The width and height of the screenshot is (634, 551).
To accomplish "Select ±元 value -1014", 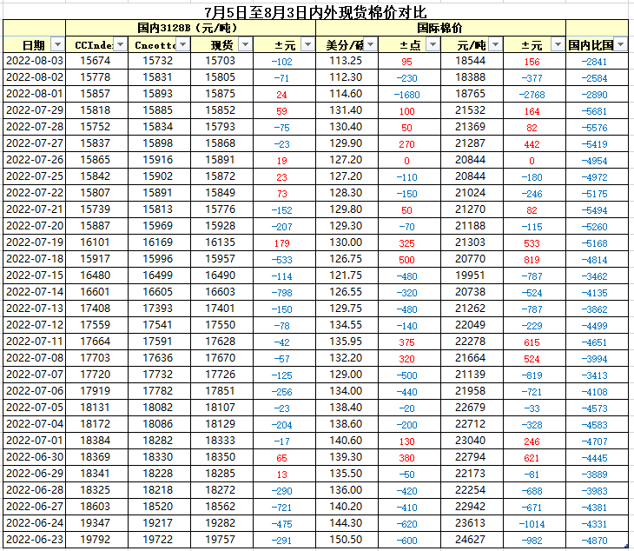I will 532,524.
